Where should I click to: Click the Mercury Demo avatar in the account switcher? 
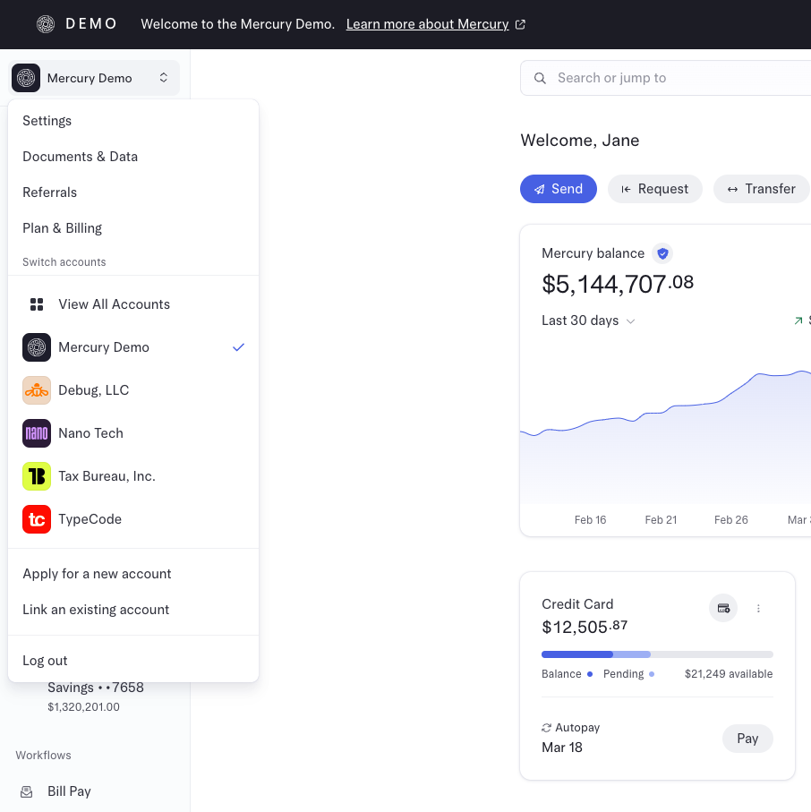26,78
